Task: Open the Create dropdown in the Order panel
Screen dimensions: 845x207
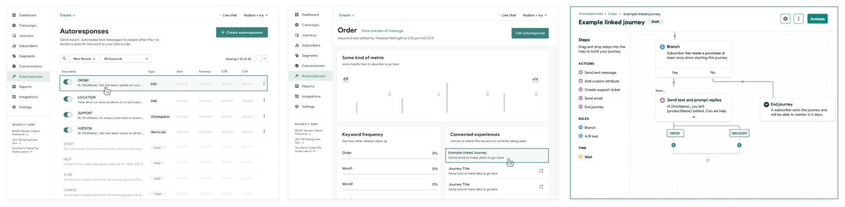Action: pyautogui.click(x=346, y=15)
